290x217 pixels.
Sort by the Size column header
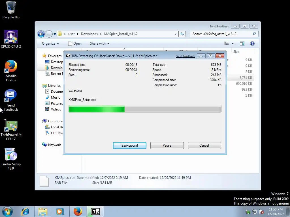(x=243, y=52)
